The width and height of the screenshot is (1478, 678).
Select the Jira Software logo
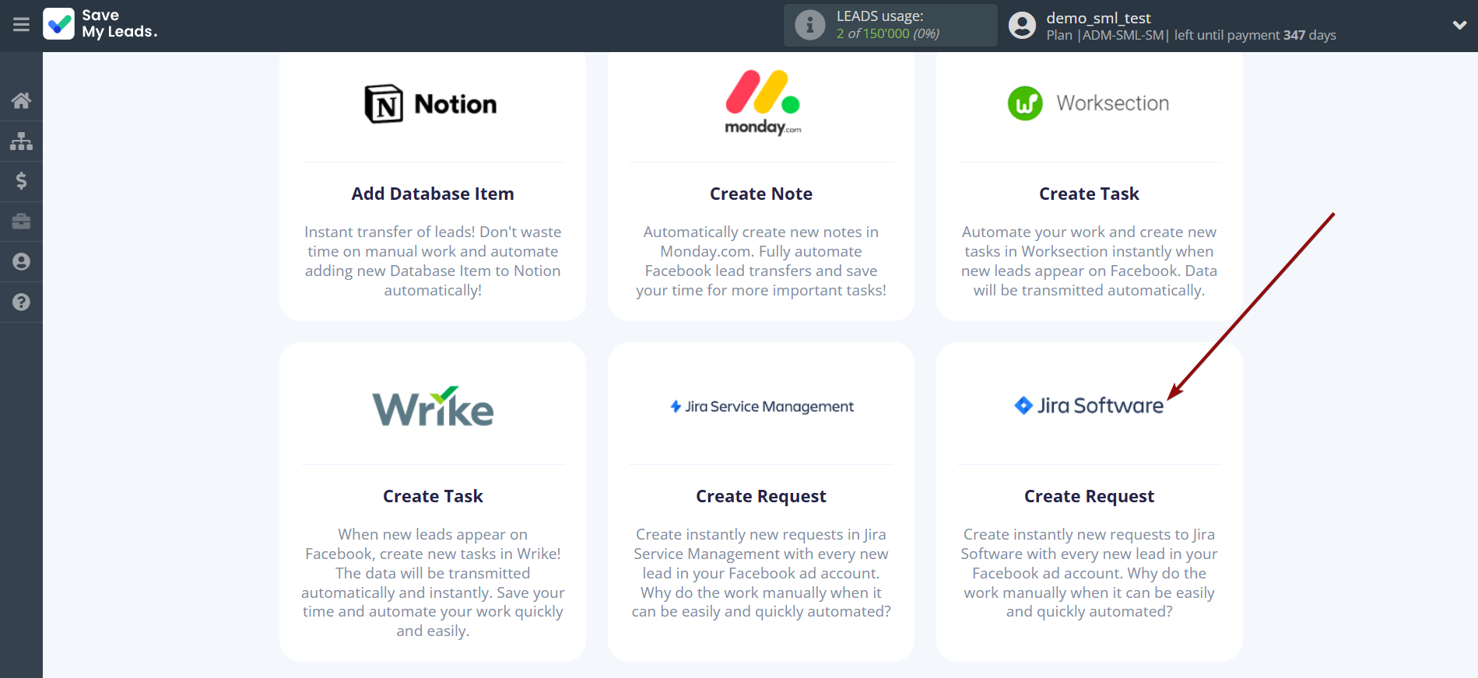point(1088,406)
